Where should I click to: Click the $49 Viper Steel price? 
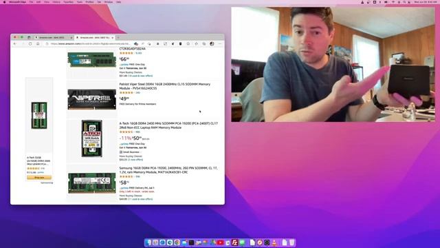[x=124, y=99]
